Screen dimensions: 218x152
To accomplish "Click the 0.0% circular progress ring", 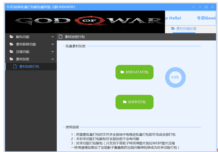I will tap(175, 77).
